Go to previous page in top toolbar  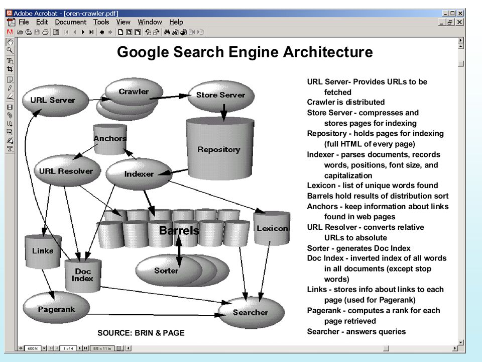point(75,32)
